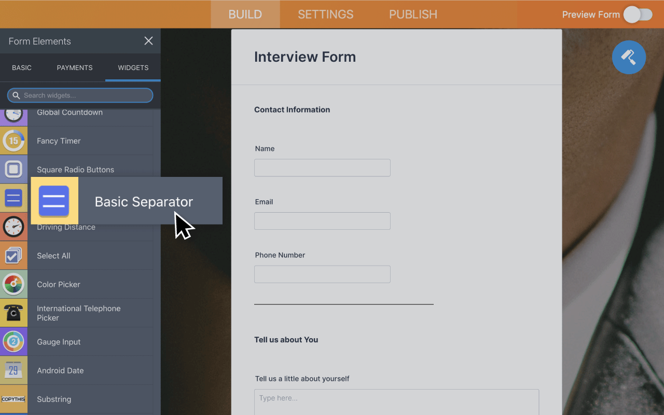Screen dimensions: 664x415
Task: Close the Form Elements panel
Action: click(x=148, y=41)
